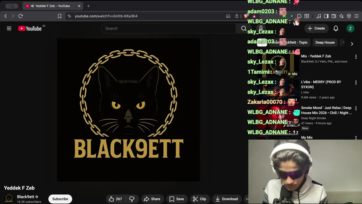
Task: Click the YouTube search field
Action: point(168,28)
